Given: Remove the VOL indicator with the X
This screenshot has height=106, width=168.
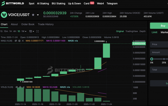Looking at the screenshot, I should click(23, 87).
